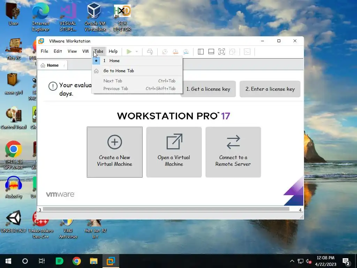This screenshot has height=268, width=357.
Task: Open 'THIS IS SPYWARE' Chrome desktop icon
Action: pos(14,155)
